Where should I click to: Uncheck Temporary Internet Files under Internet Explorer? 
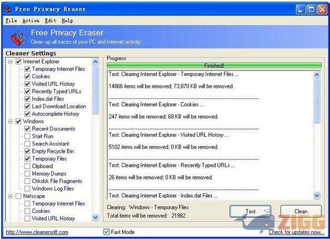tap(27, 69)
